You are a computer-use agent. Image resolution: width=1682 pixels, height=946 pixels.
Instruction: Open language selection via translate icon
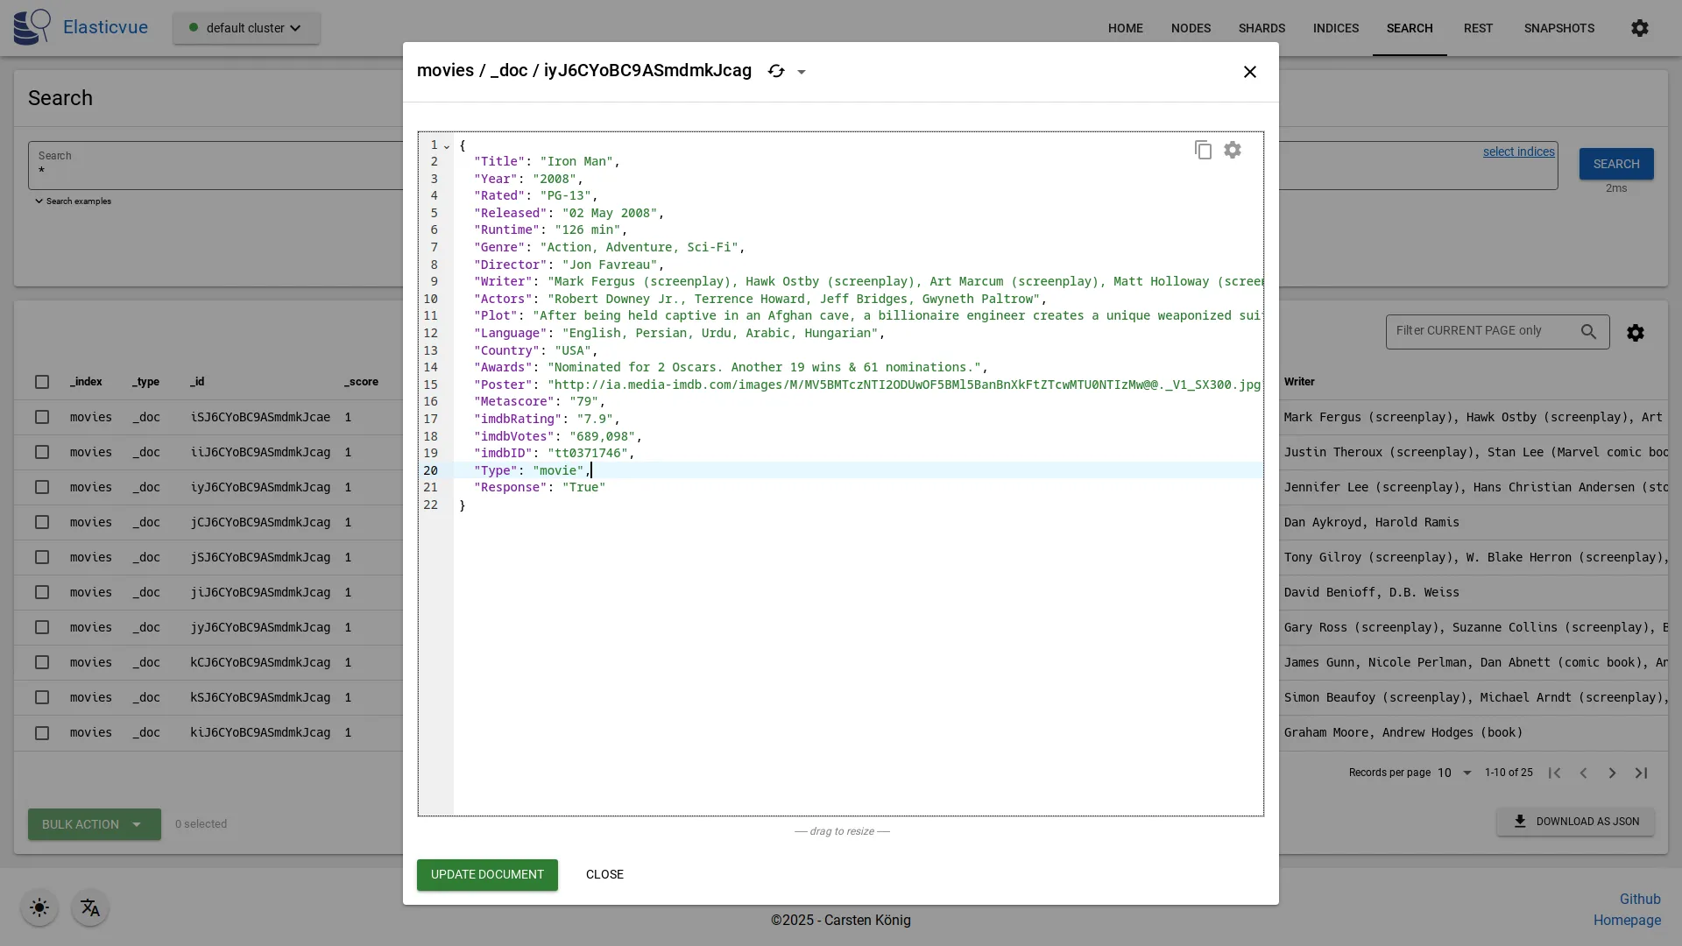point(90,908)
